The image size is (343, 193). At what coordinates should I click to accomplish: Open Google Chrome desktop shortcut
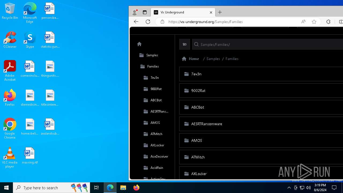(10, 129)
